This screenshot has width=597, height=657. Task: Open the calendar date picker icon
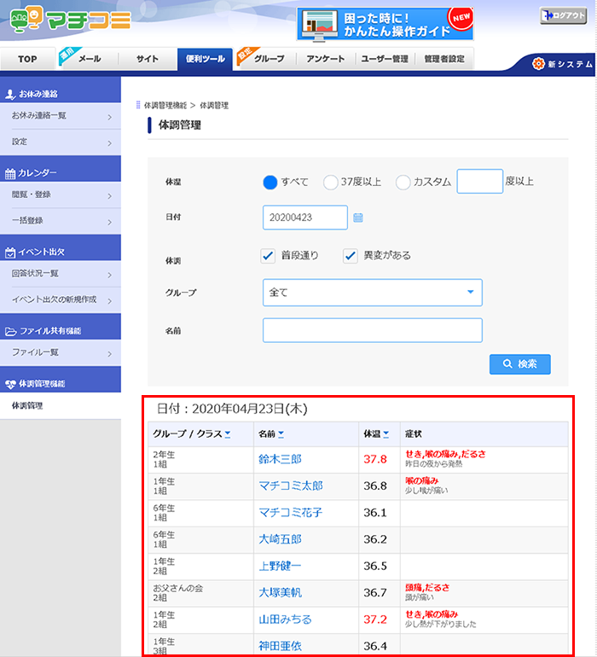pos(358,218)
